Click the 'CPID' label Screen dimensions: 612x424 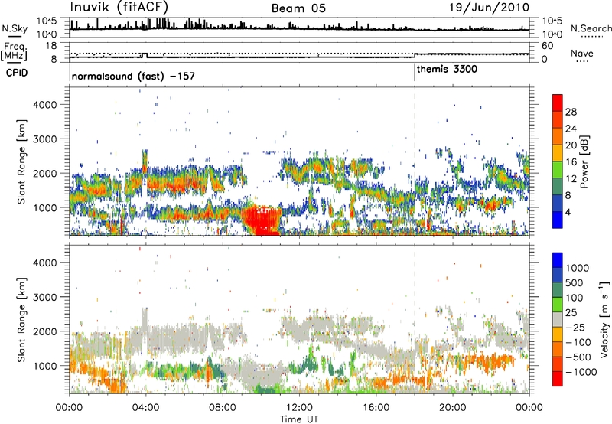(17, 73)
